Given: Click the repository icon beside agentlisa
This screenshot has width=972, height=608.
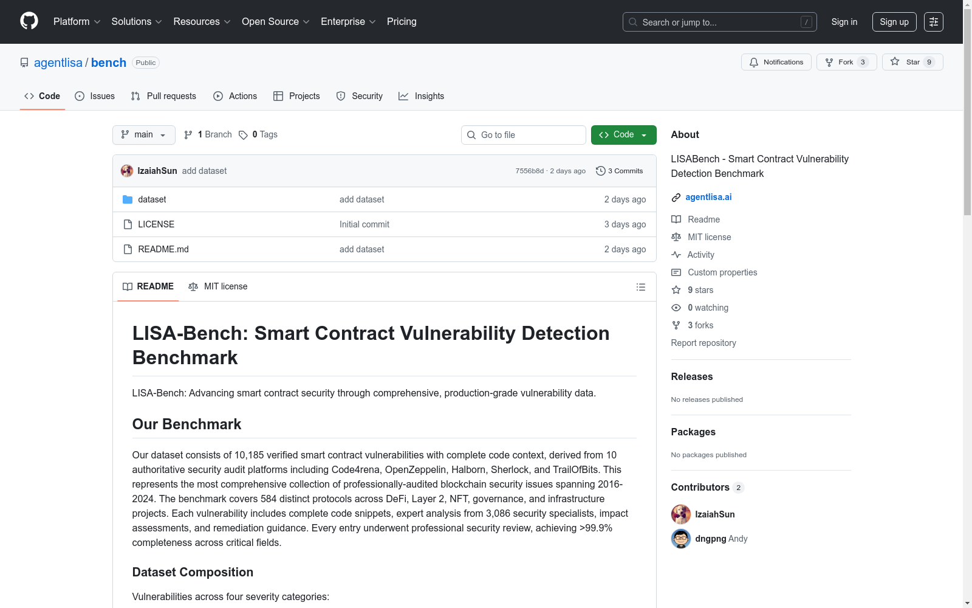Looking at the screenshot, I should (x=24, y=63).
